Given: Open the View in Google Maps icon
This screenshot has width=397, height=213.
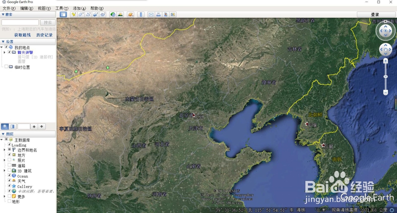Looking at the screenshot, I should [x=173, y=14].
